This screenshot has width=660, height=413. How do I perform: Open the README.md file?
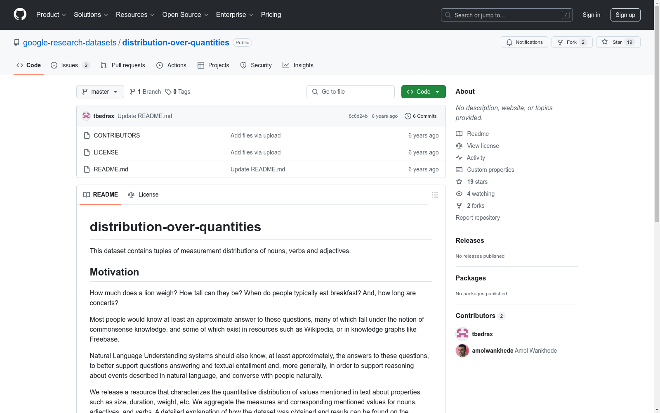pos(111,169)
